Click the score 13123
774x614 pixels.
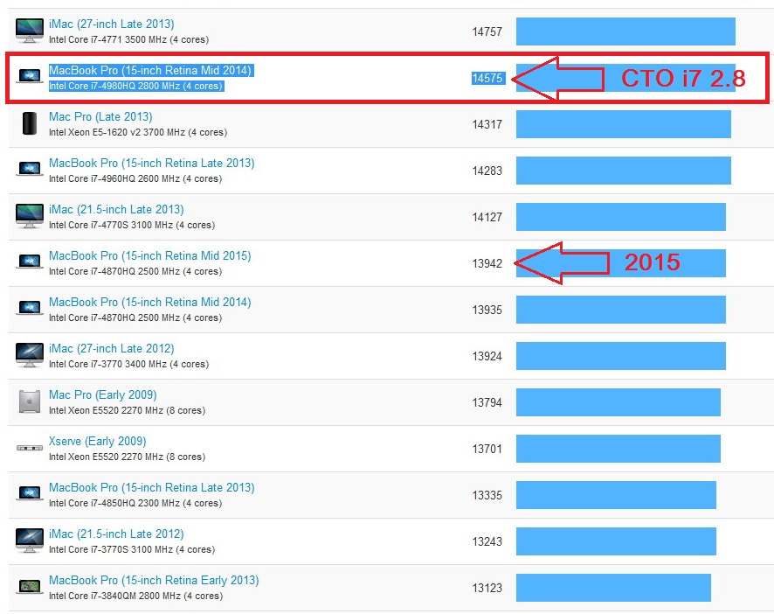tap(487, 588)
